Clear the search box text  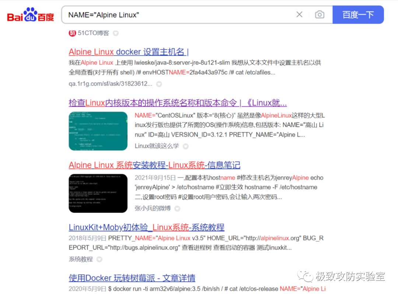(x=299, y=15)
